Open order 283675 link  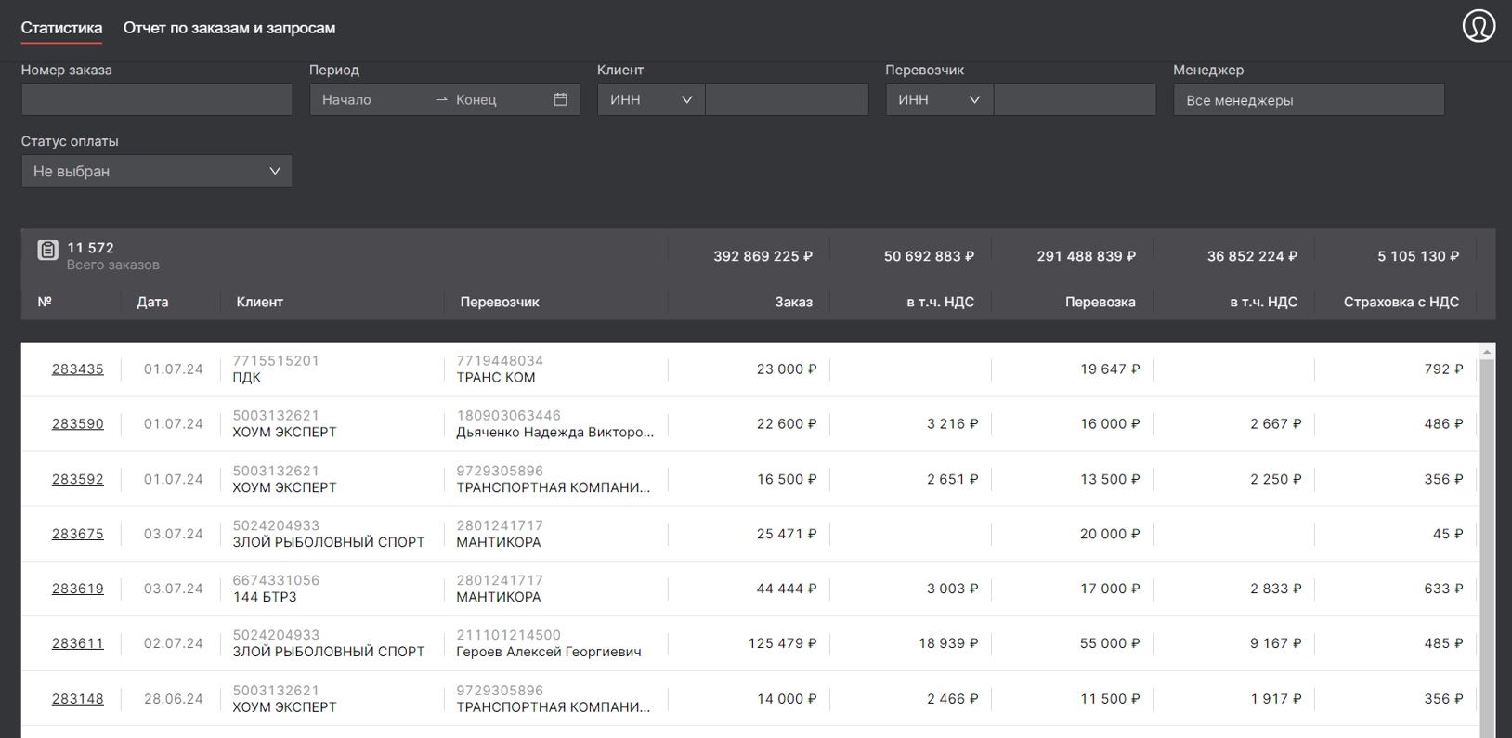77,534
